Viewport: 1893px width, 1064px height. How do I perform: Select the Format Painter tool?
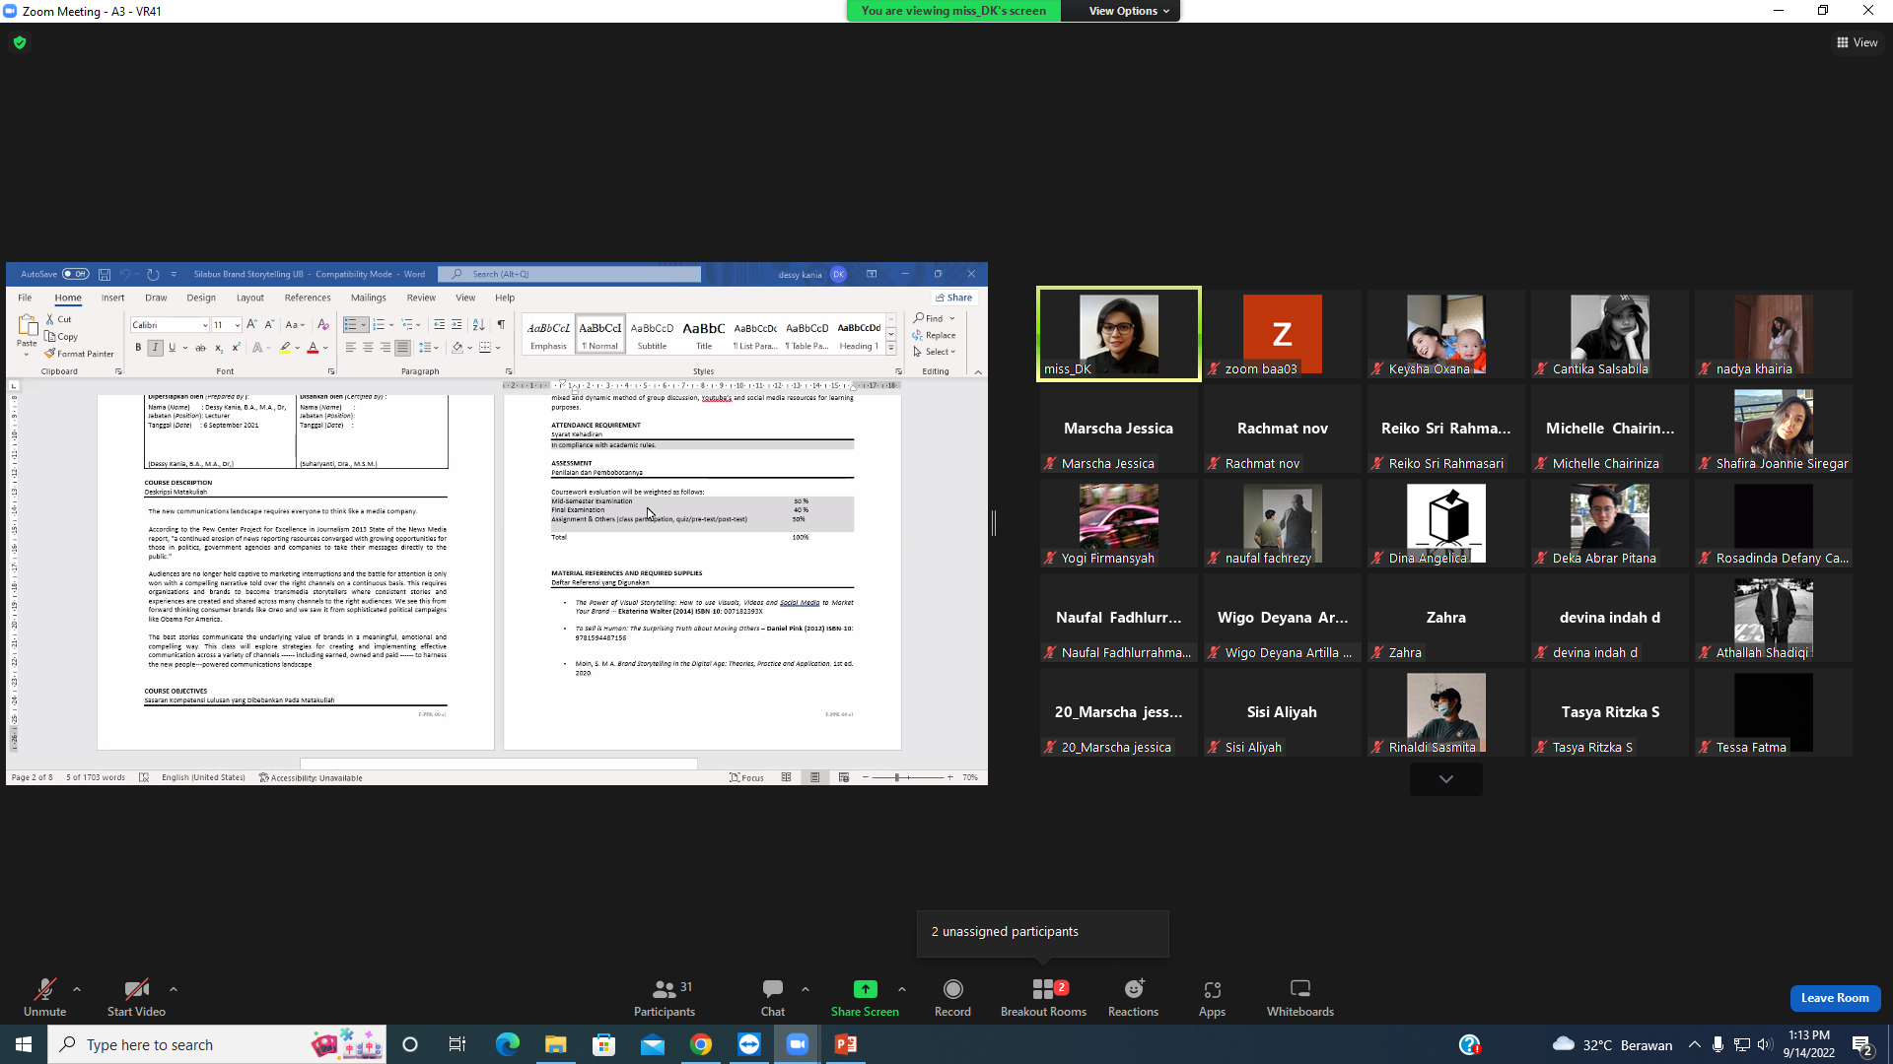point(80,354)
